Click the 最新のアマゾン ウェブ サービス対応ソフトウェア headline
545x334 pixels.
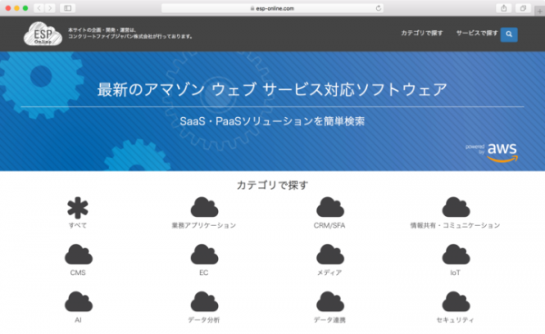click(272, 90)
